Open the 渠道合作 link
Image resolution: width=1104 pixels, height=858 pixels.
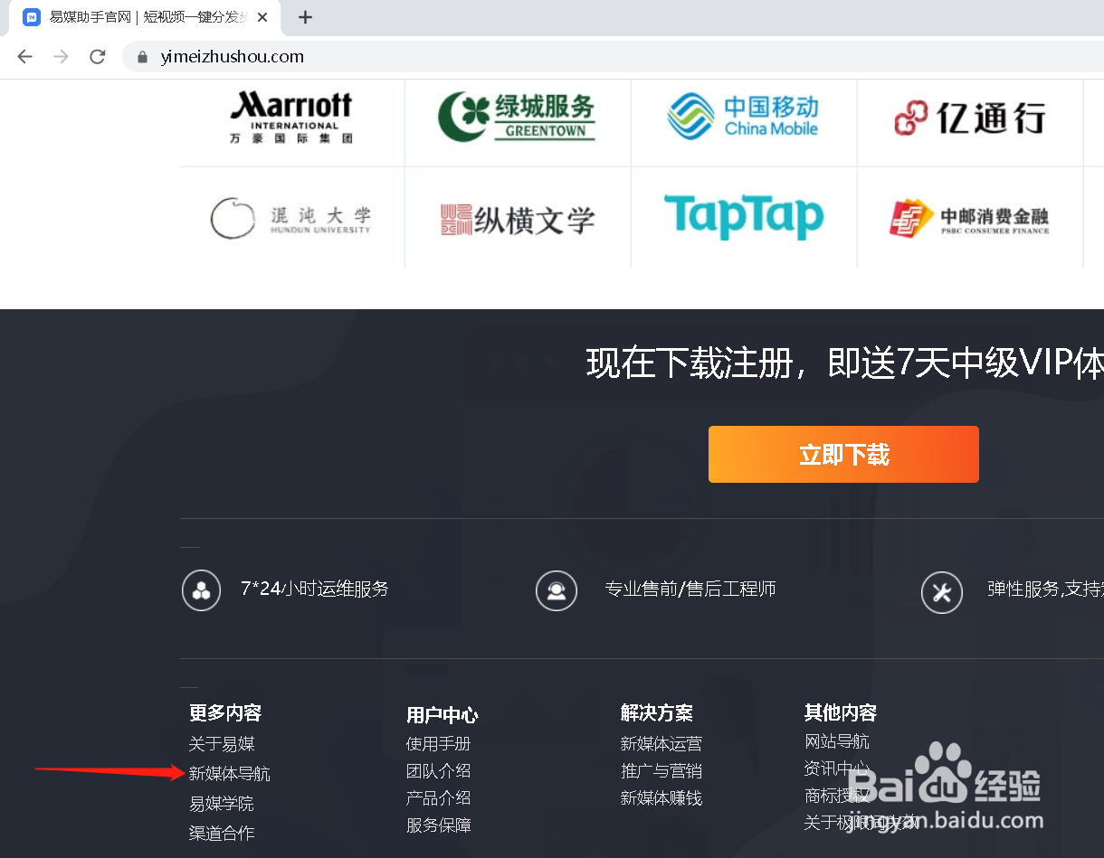click(x=222, y=833)
